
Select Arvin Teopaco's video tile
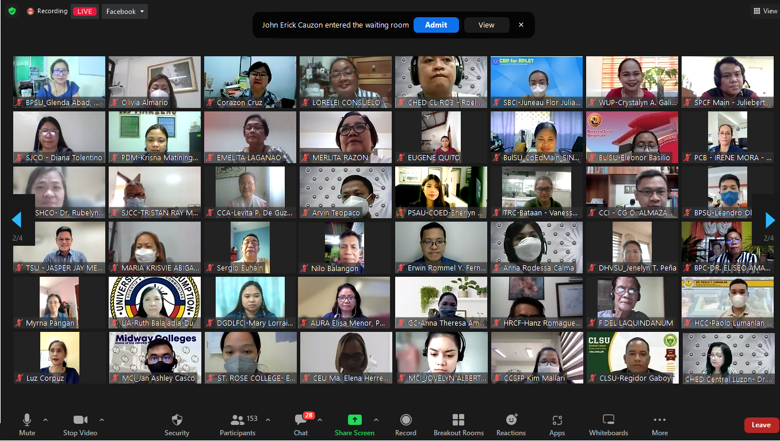pos(346,192)
